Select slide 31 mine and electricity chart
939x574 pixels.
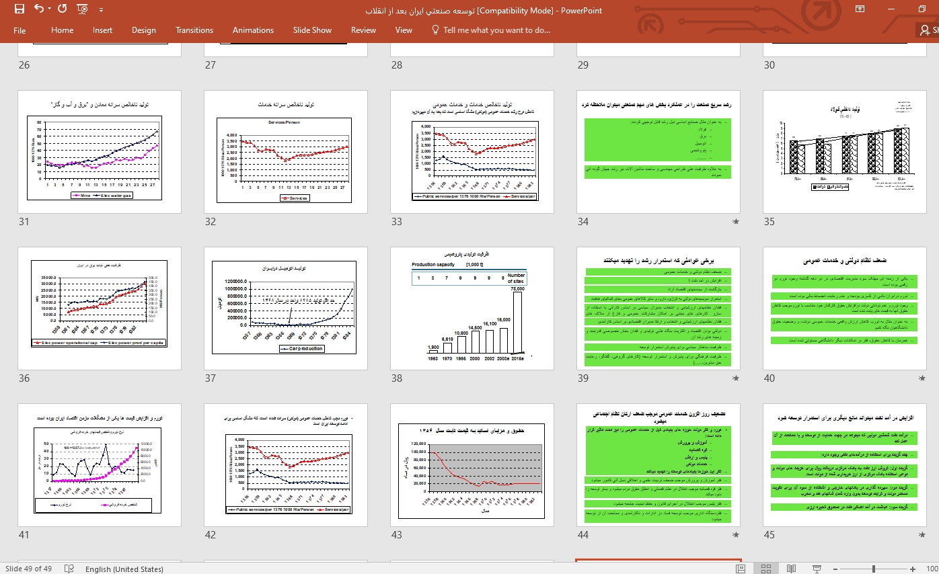pyautogui.click(x=100, y=152)
